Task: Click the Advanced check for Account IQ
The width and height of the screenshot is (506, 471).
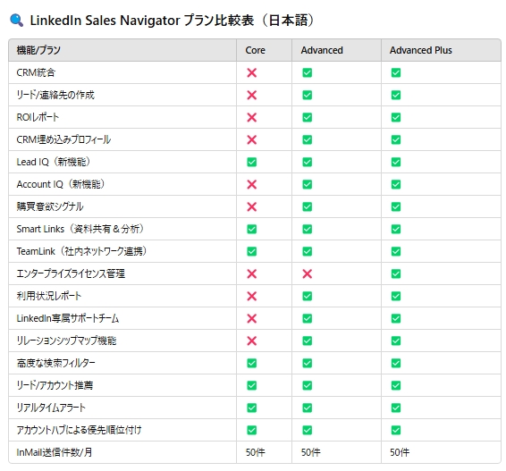Action: coord(308,184)
